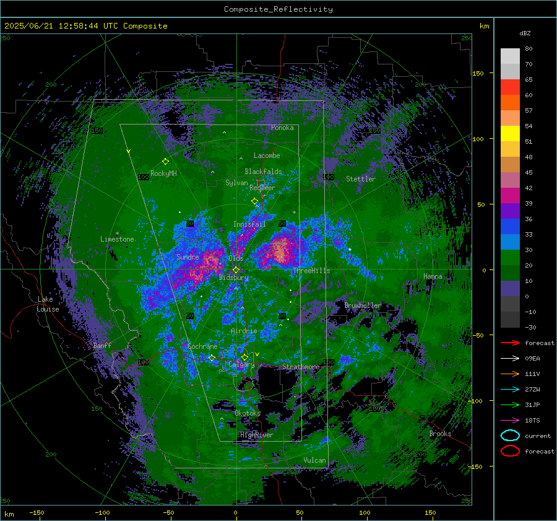This screenshot has height=521, width=557.
Task: Click the yellow diamond marker below RedDeer
Action: [x=255, y=201]
